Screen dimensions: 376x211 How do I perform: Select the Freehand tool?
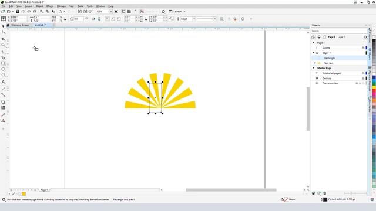pos(4,52)
